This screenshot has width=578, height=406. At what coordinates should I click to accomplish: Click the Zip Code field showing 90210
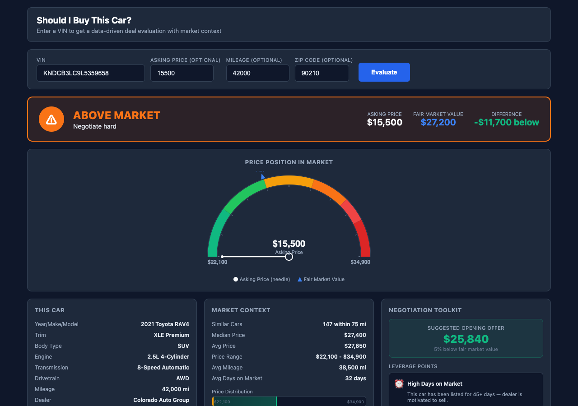pos(322,73)
